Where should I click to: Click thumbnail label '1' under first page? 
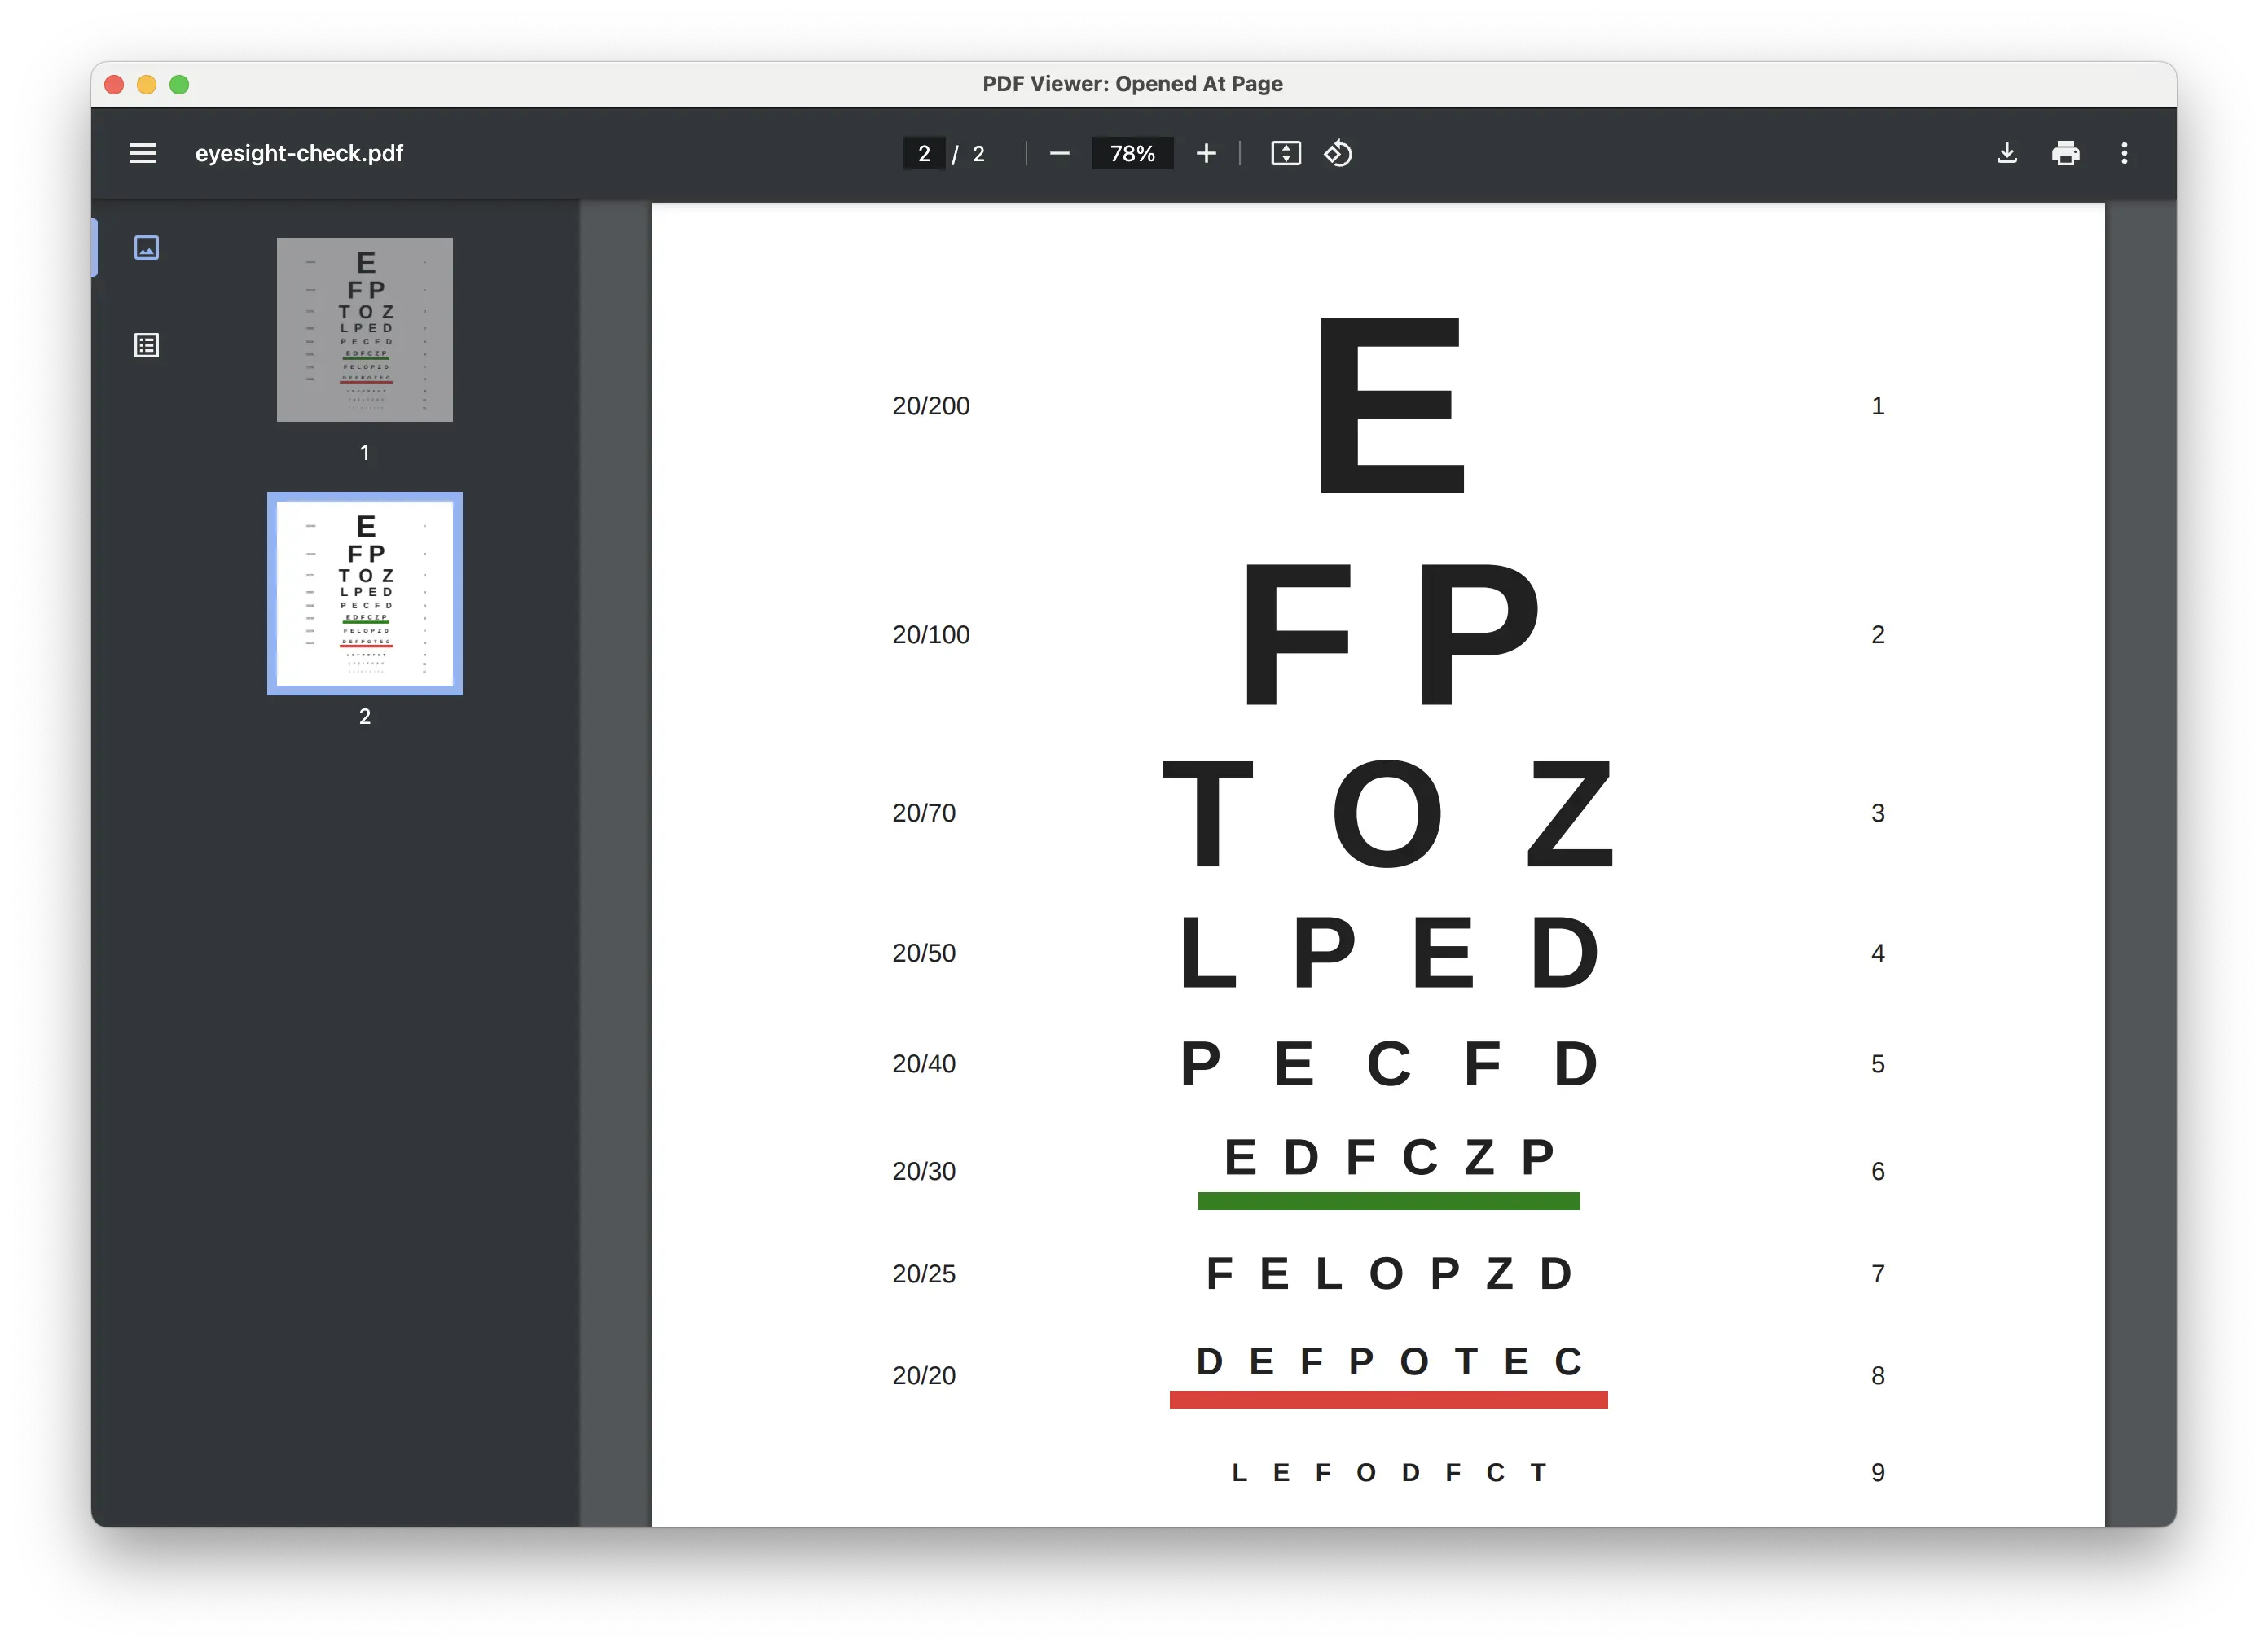click(x=364, y=452)
